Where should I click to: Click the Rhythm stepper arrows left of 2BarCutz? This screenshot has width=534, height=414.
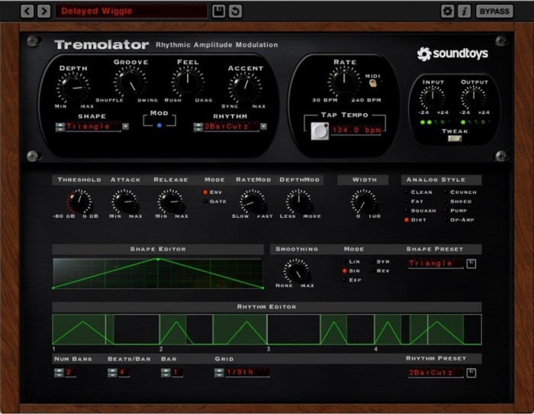click(x=198, y=127)
